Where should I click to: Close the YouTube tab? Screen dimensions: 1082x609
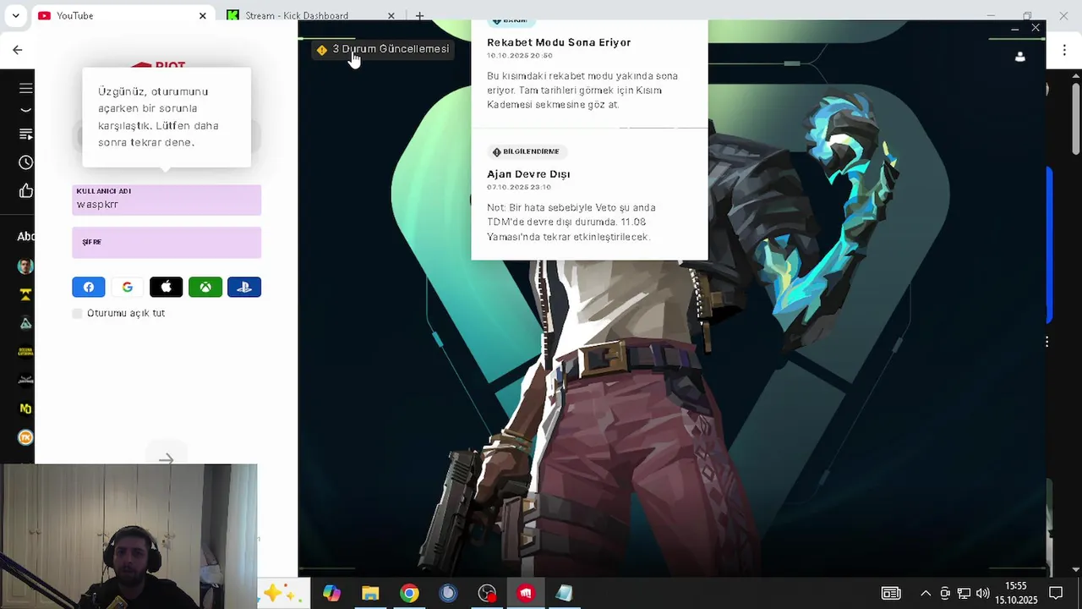[x=203, y=16]
